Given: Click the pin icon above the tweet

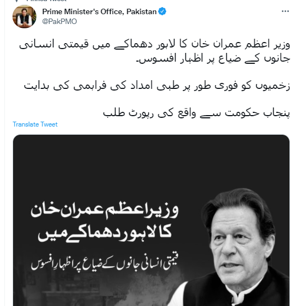Looking at the screenshot, I should coord(17,1).
